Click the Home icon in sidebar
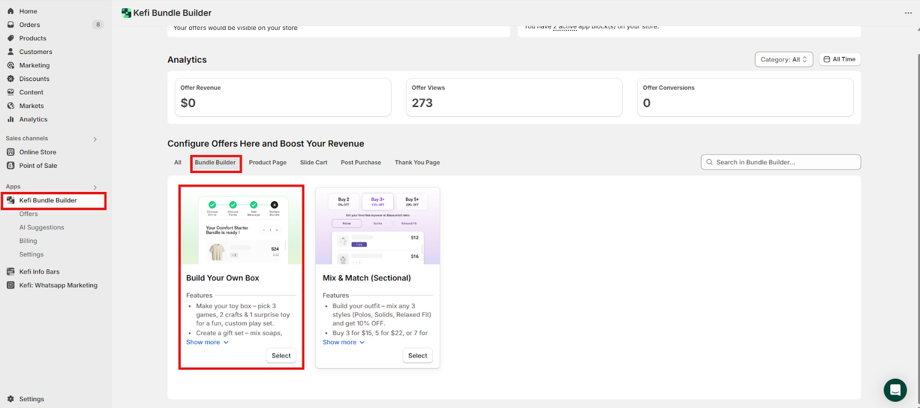920x408 pixels. tap(10, 11)
